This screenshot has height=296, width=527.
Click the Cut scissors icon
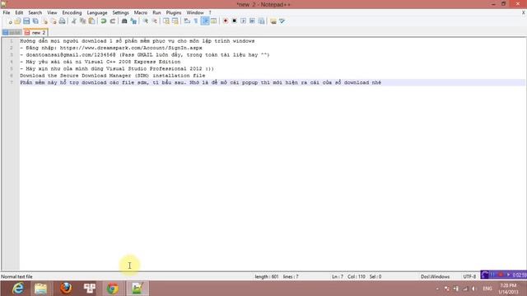(x=73, y=21)
